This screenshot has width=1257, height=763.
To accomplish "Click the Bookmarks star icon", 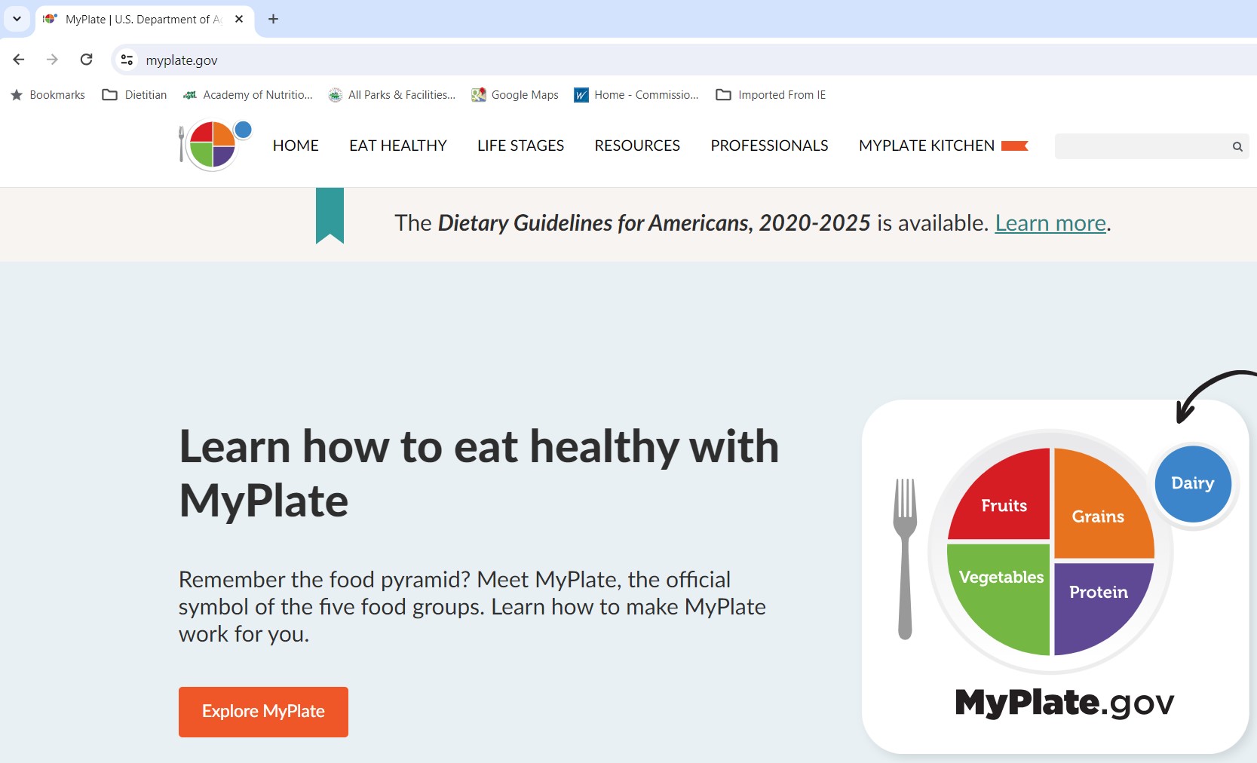I will pyautogui.click(x=14, y=94).
